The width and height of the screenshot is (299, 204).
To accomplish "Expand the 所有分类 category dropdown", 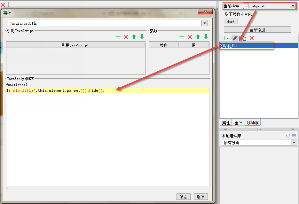I will tap(294, 142).
